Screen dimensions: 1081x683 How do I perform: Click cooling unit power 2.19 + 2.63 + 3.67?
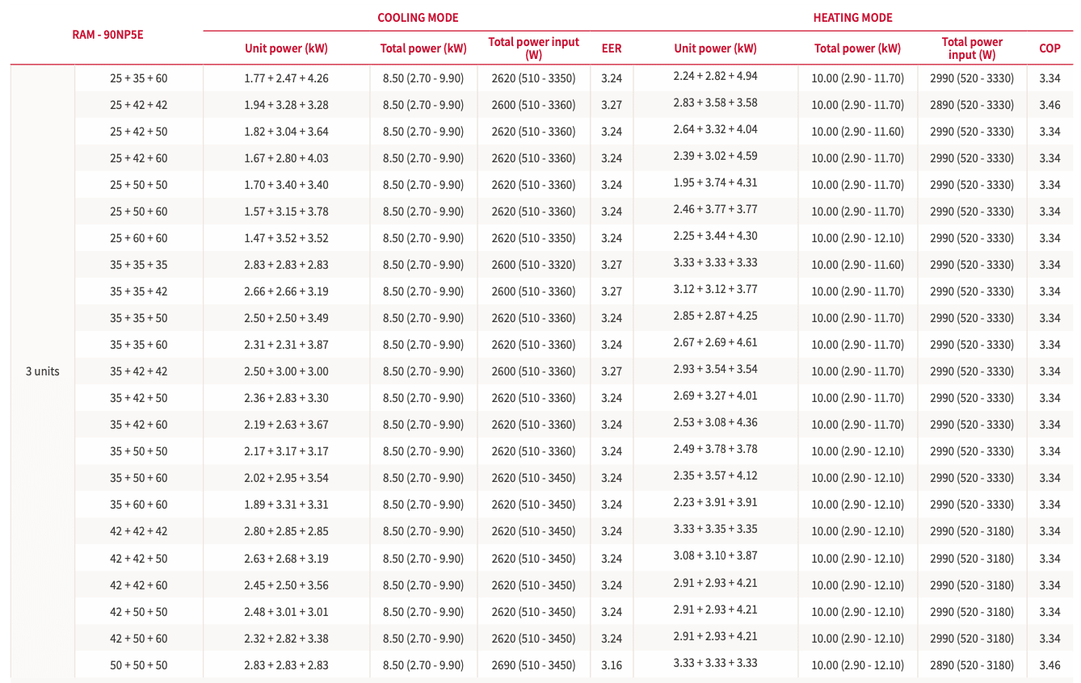click(286, 425)
